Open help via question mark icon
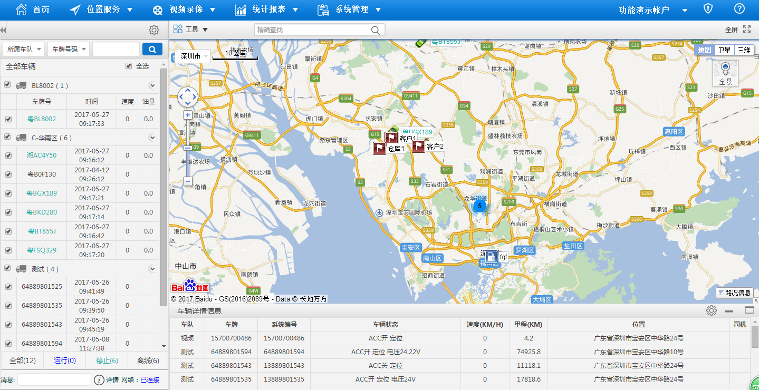Image resolution: width=759 pixels, height=390 pixels. coord(739,9)
